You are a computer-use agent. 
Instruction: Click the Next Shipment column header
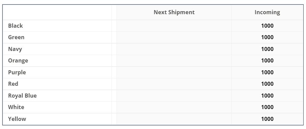[174, 12]
